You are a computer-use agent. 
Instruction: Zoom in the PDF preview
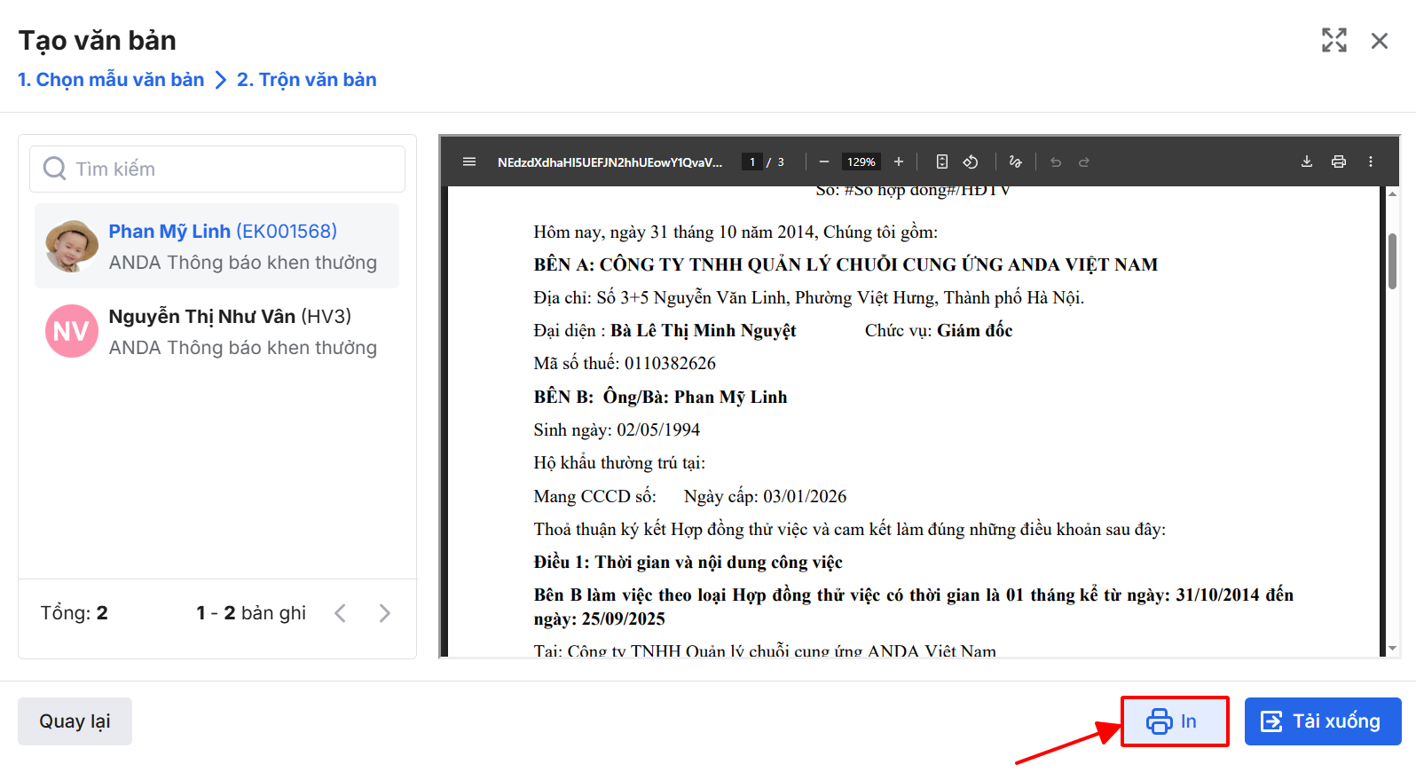pos(898,162)
